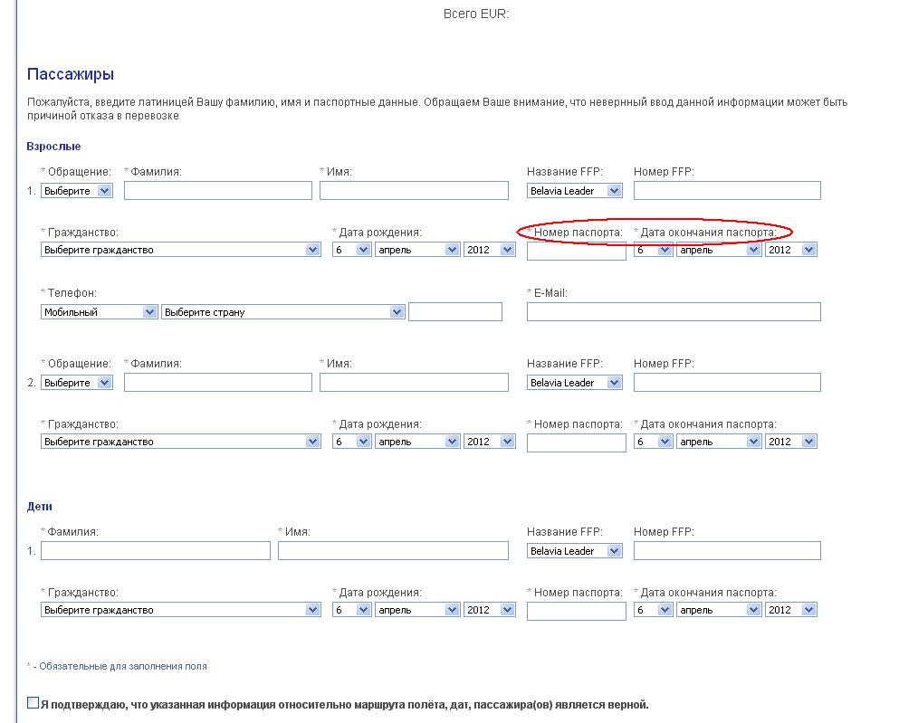918x723 pixels.
Task: Open FFP name dropdown for adult 1
Action: (575, 191)
